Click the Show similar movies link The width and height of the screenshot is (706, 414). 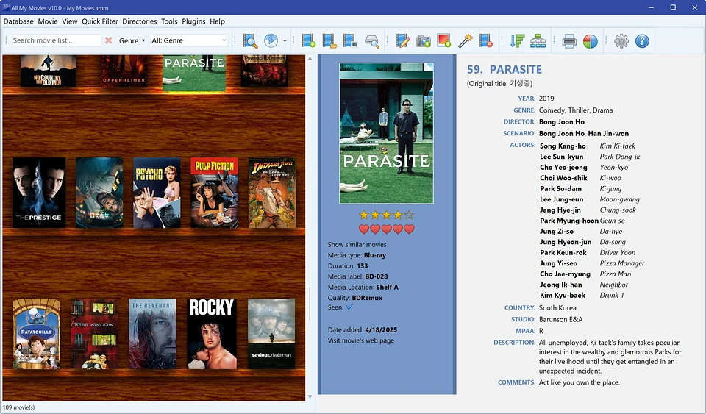357,244
